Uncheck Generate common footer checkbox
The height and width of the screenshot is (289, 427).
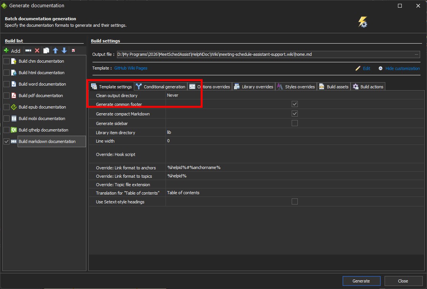pyautogui.click(x=295, y=104)
